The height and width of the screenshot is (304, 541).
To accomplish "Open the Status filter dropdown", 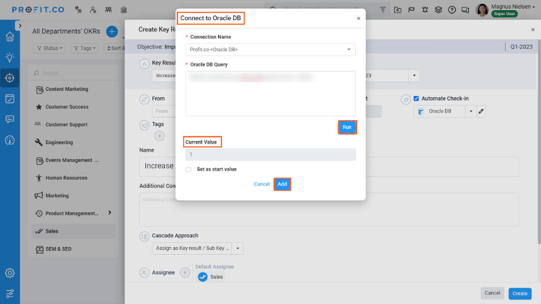I will (49, 48).
